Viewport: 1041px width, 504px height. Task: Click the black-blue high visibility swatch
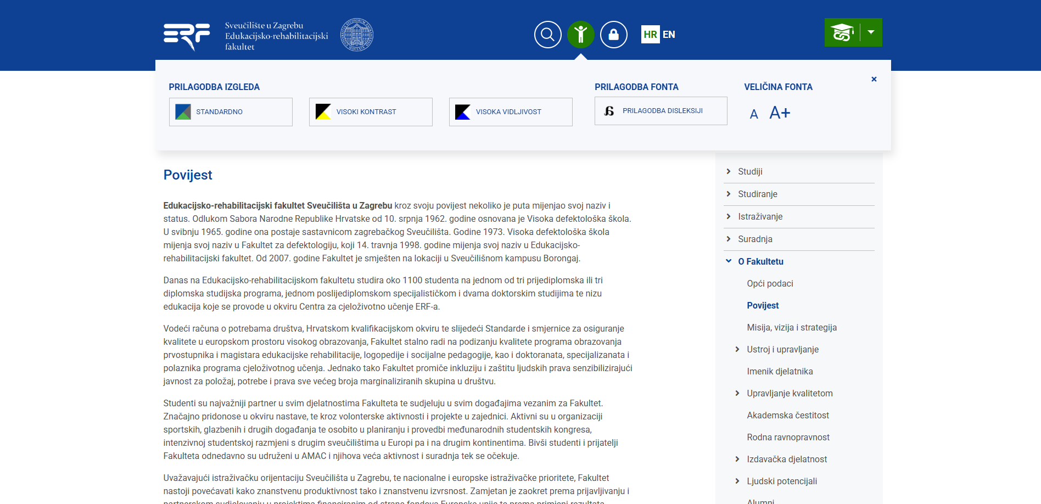463,112
